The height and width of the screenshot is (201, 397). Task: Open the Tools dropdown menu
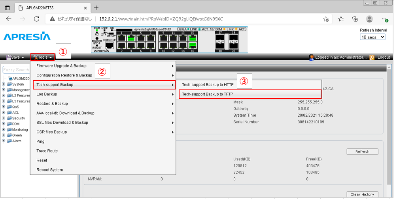coord(43,57)
